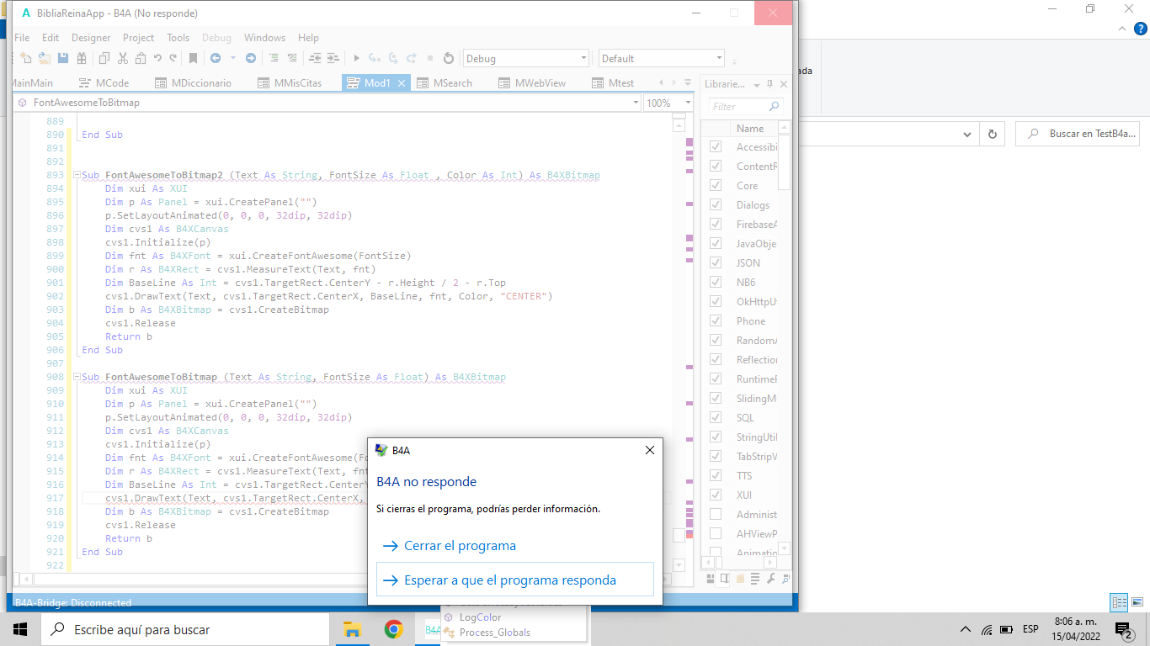
Task: Click the open project folder icon
Action: click(x=44, y=58)
